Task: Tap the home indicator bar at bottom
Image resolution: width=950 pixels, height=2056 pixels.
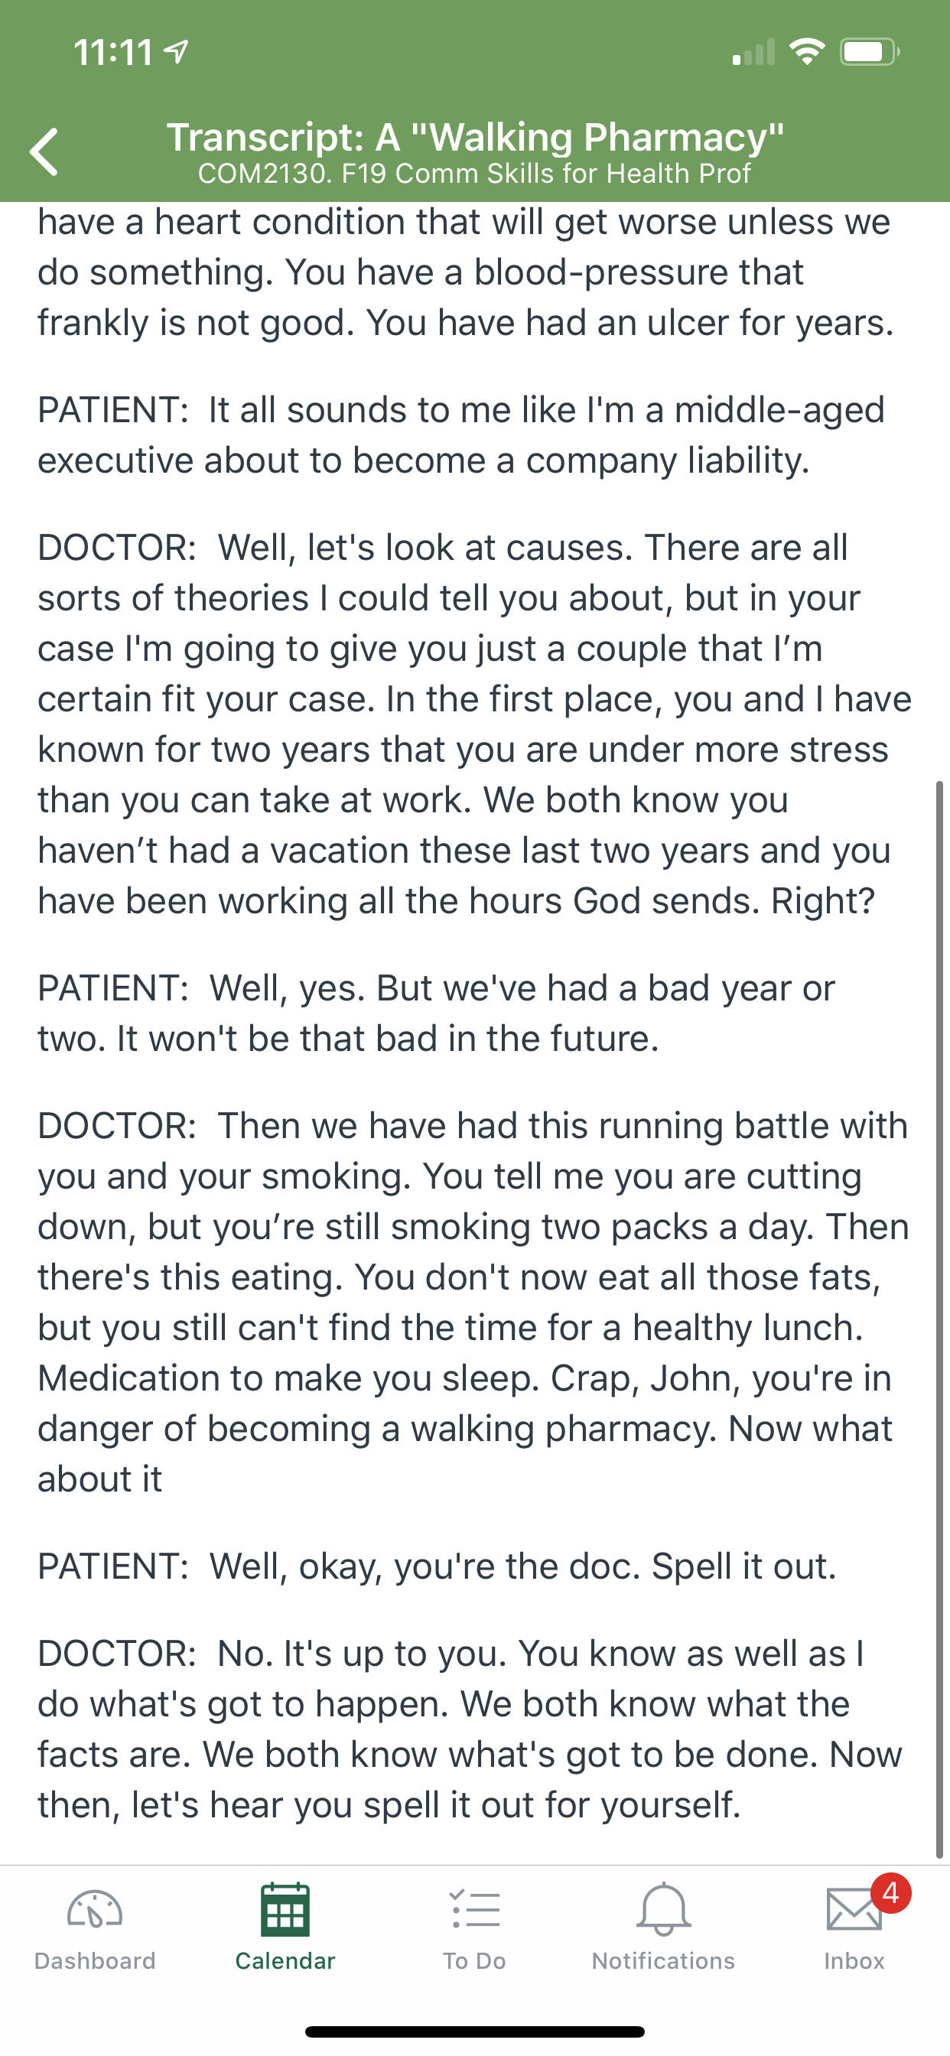Action: (x=475, y=2032)
